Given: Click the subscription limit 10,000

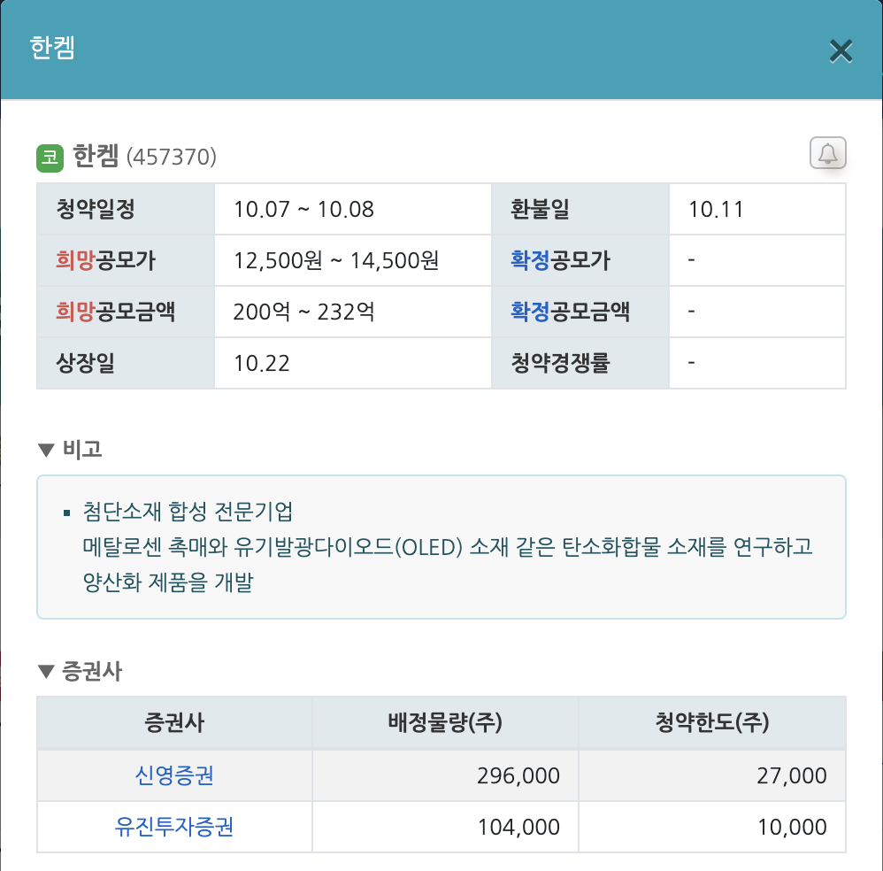Looking at the screenshot, I should coord(791,827).
